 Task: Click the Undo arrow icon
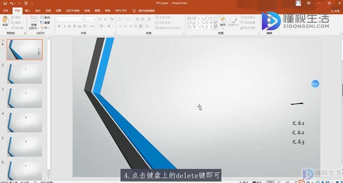[12, 3]
